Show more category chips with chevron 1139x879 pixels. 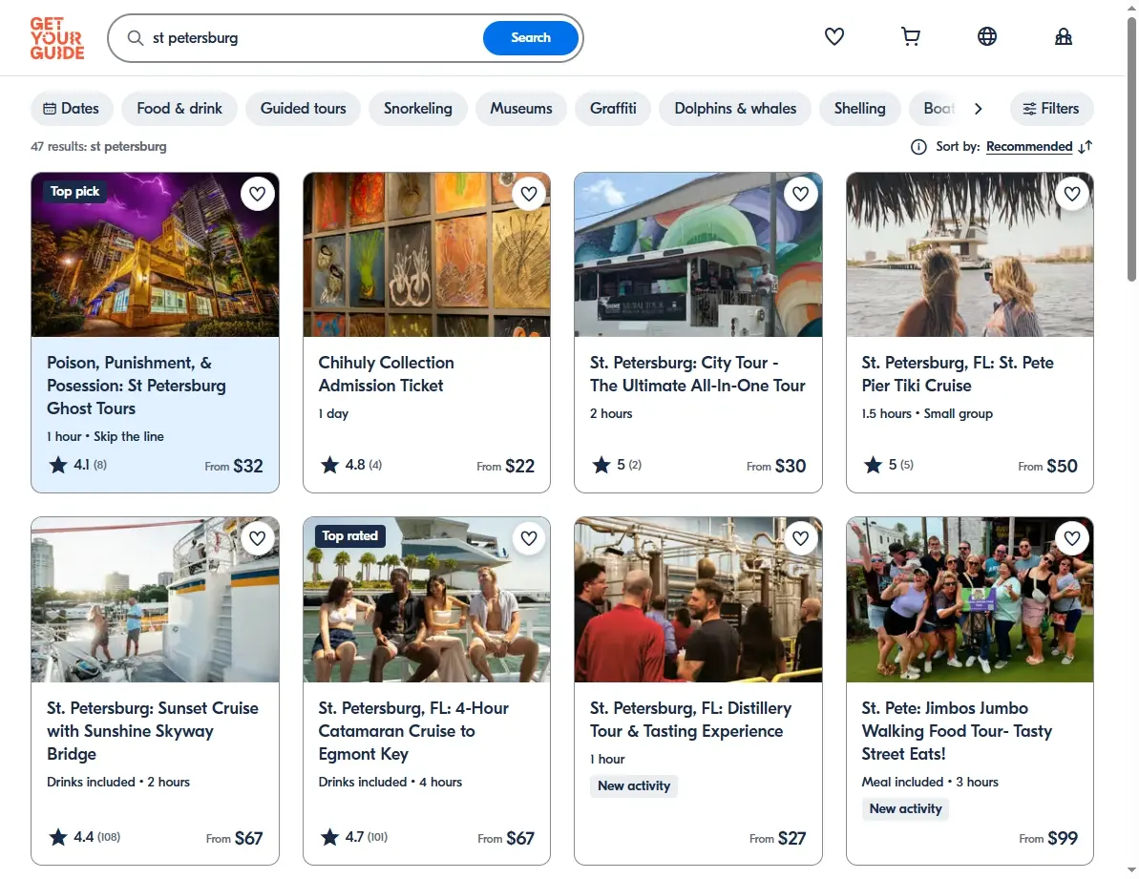tap(979, 109)
